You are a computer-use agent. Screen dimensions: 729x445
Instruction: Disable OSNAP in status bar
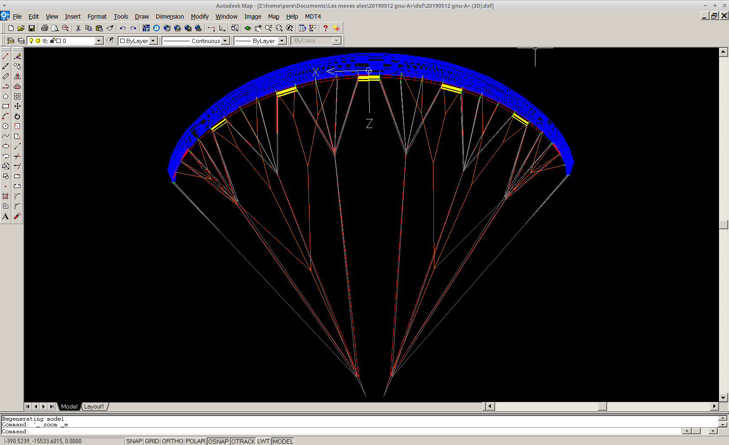[218, 441]
